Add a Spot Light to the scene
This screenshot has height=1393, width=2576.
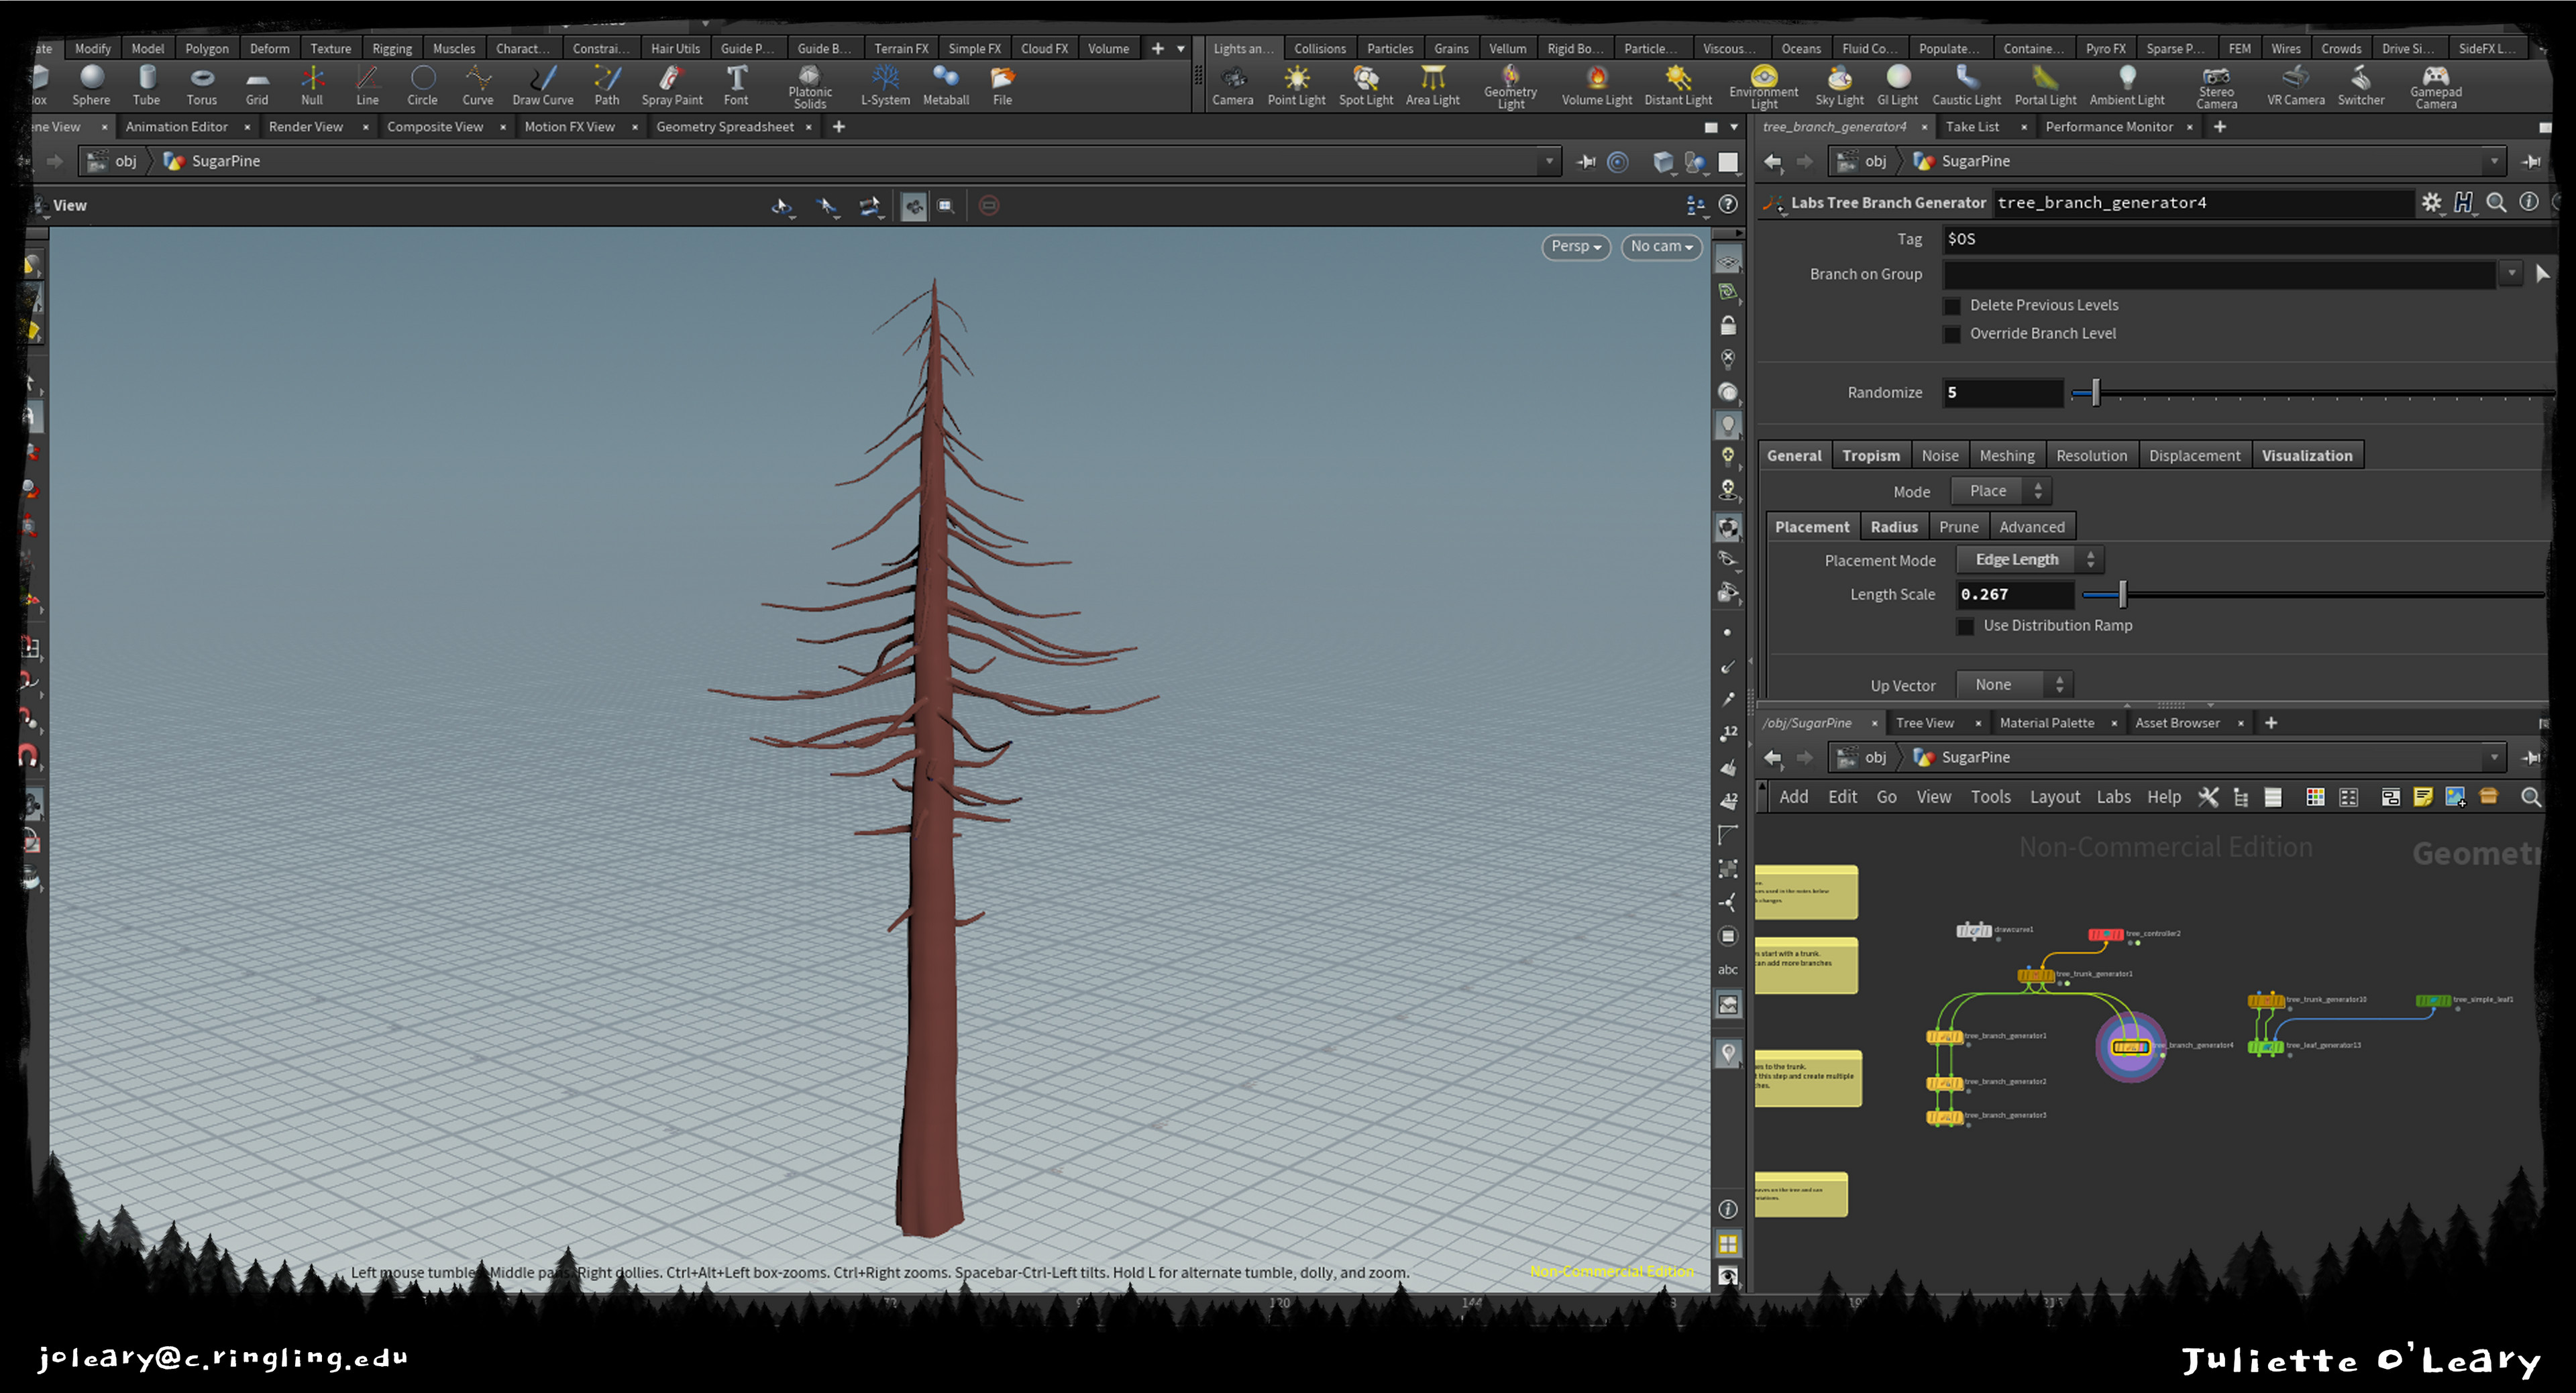(1366, 84)
